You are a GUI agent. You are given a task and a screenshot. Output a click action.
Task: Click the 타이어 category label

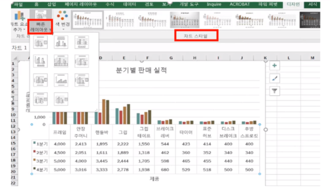click(186, 132)
